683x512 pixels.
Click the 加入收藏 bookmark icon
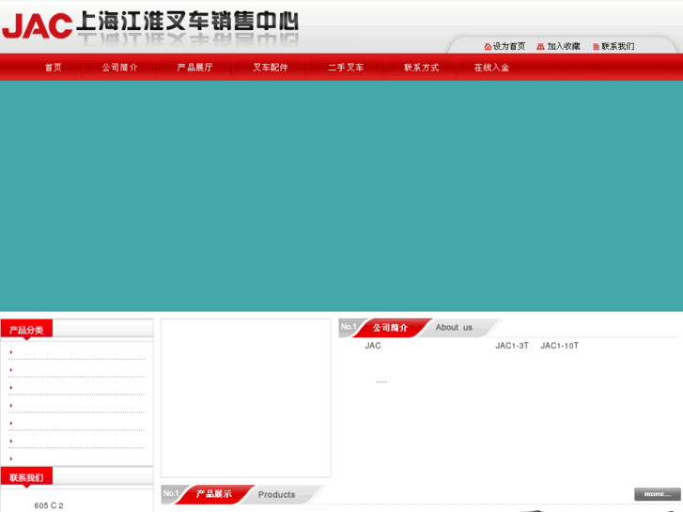pos(540,46)
